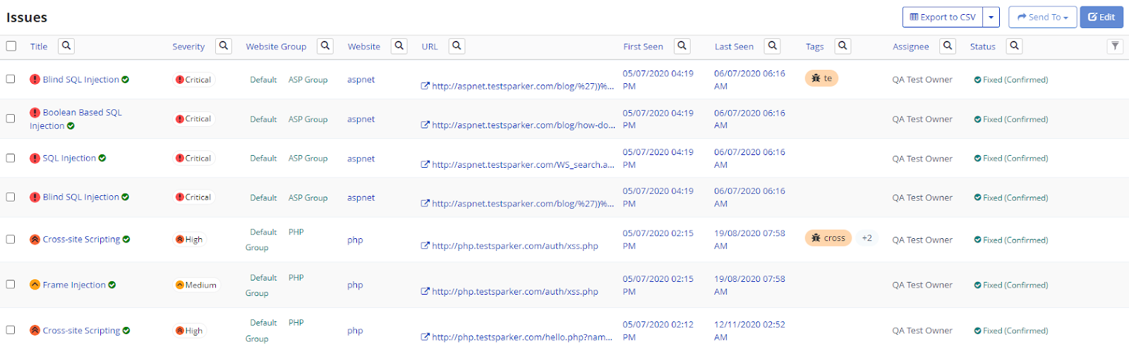Check the Cross-site Scripting hello.php row

pyautogui.click(x=11, y=330)
